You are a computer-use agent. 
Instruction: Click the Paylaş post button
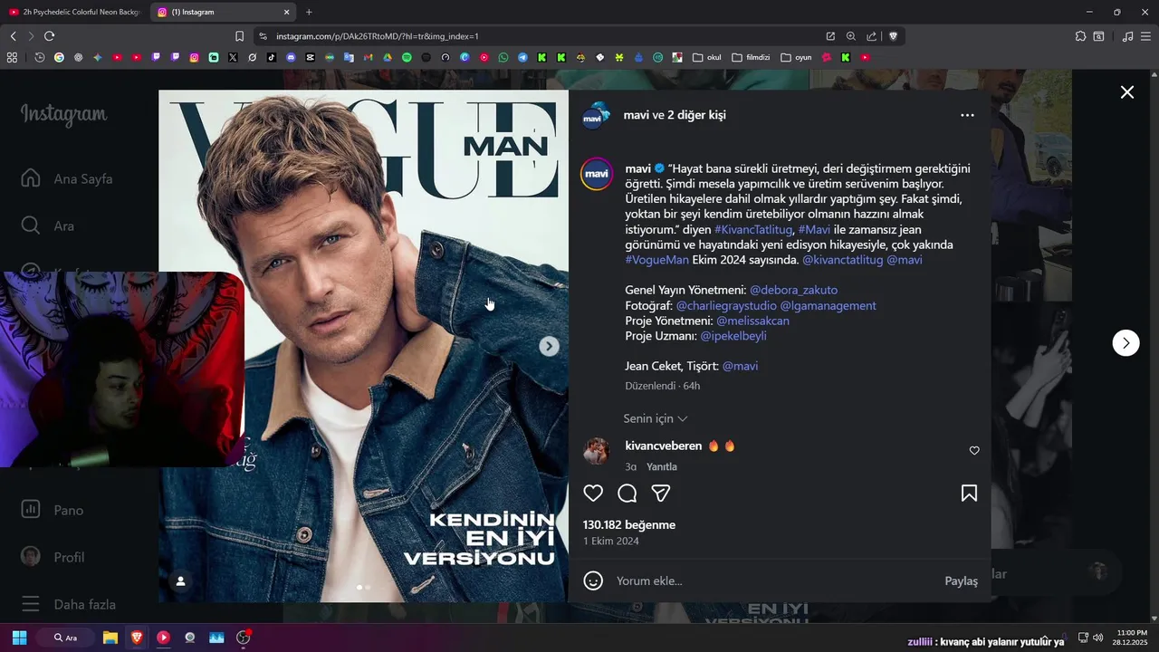[961, 580]
